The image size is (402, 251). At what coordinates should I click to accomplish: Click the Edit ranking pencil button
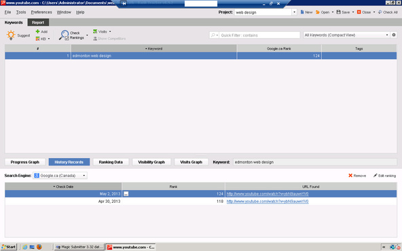(384, 176)
